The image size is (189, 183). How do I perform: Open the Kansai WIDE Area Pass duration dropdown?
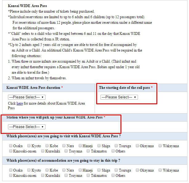(27, 97)
